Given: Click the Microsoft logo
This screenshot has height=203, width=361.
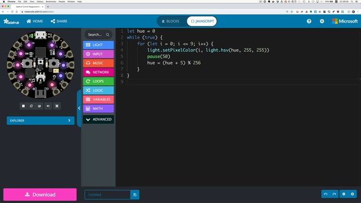Looking at the screenshot, I should click(345, 21).
